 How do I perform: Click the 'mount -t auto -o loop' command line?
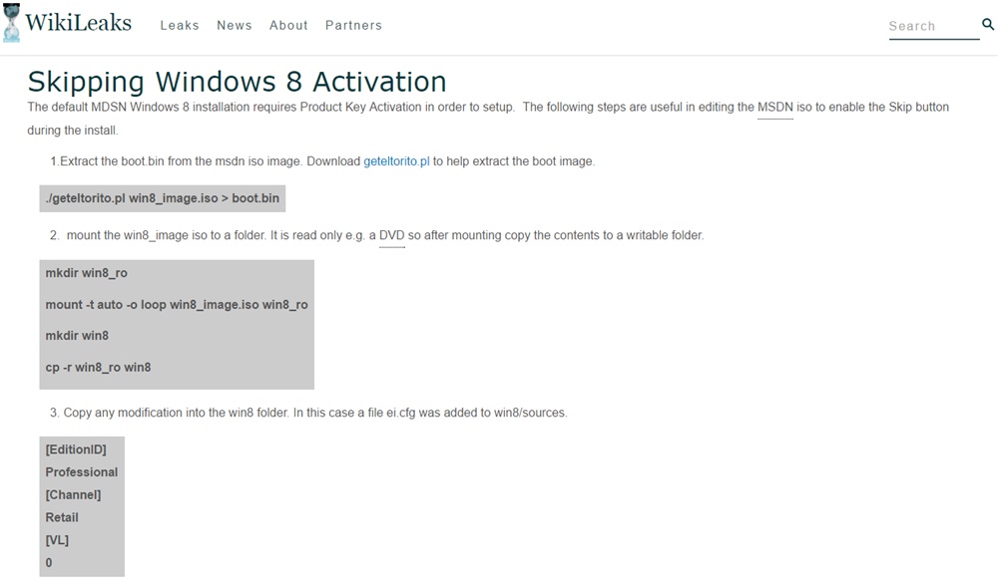click(x=177, y=305)
